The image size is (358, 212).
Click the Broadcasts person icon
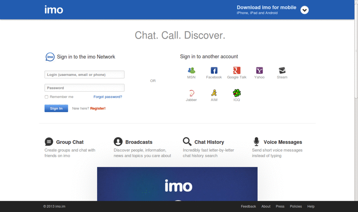pyautogui.click(x=118, y=142)
